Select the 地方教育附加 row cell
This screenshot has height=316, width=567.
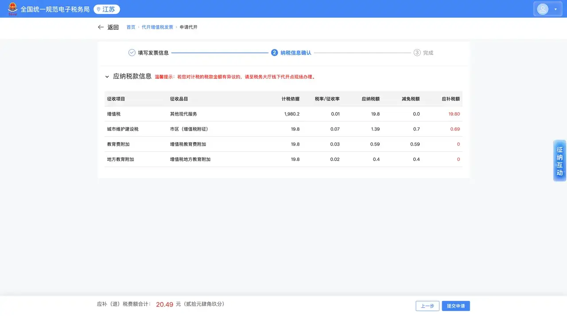click(x=120, y=159)
